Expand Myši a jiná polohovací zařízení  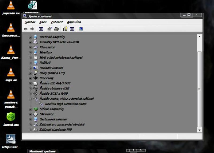click(x=30, y=58)
